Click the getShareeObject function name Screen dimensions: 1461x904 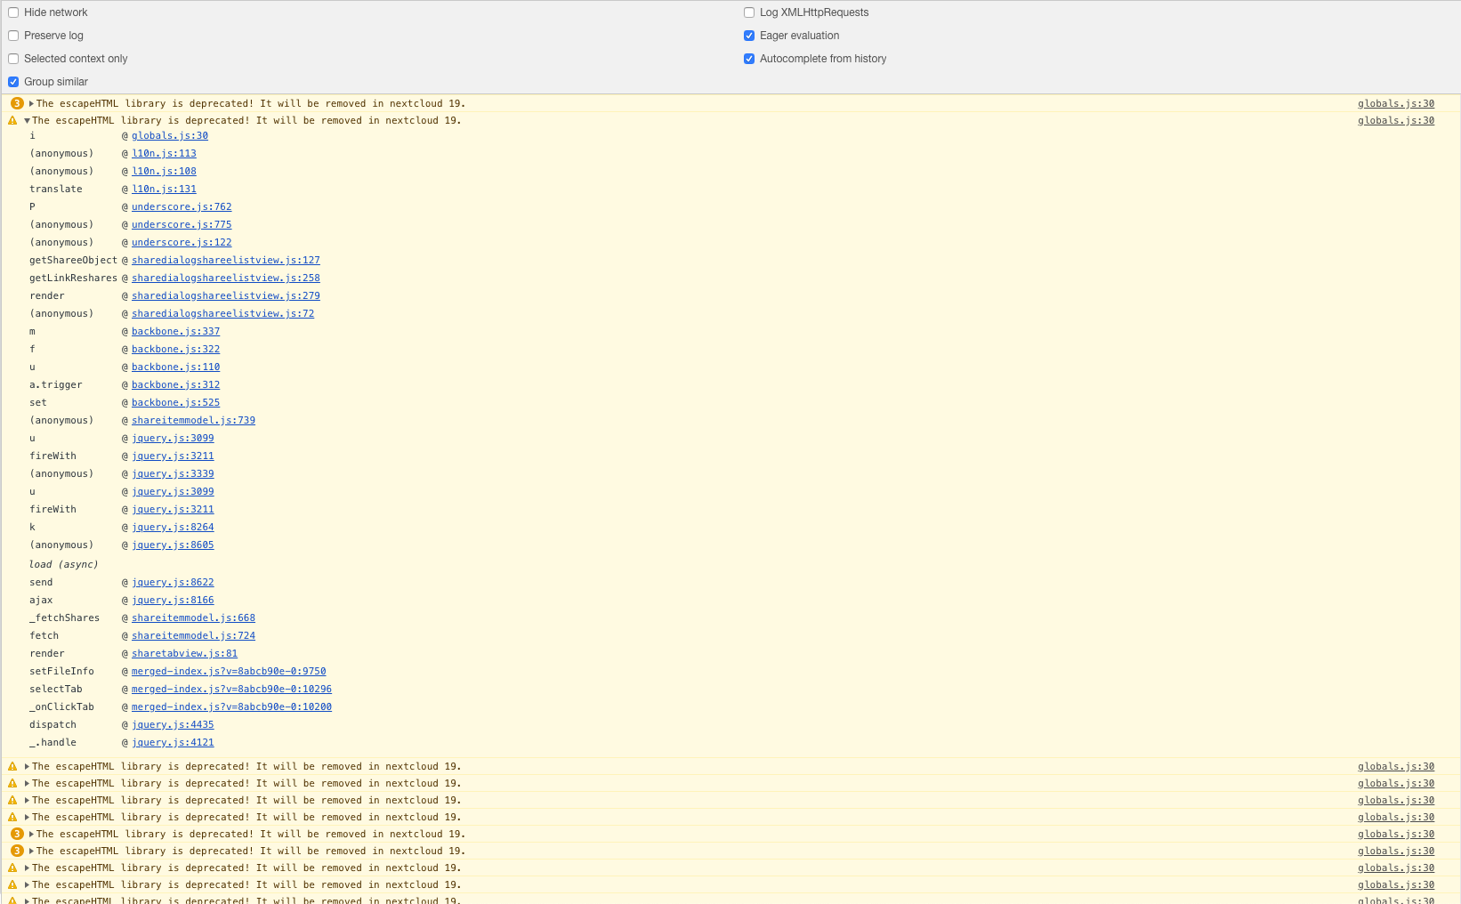tap(73, 260)
